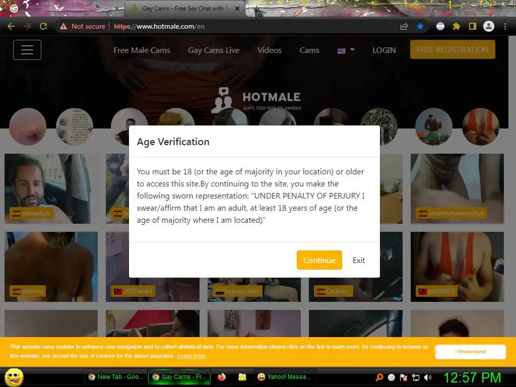Launch Firefox from the taskbar

pos(222,377)
